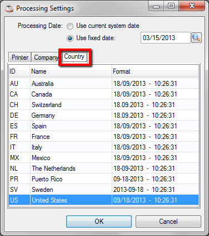Viewport: 209px width, 236px height.
Task: Switch to the Company tab
Action: pyautogui.click(x=46, y=57)
